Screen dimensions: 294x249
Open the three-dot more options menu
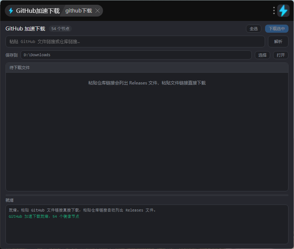point(274,11)
